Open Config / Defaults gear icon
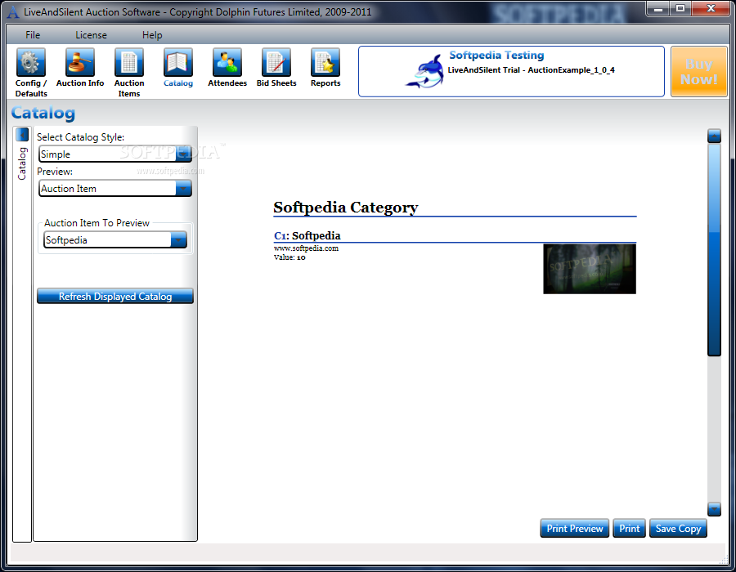The width and height of the screenshot is (736, 572). point(31,62)
